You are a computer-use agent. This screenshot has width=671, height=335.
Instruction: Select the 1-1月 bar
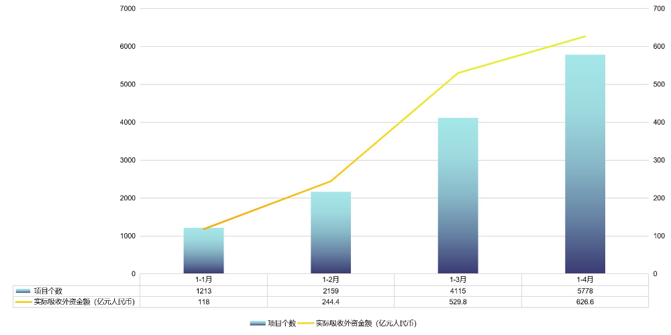tap(203, 251)
